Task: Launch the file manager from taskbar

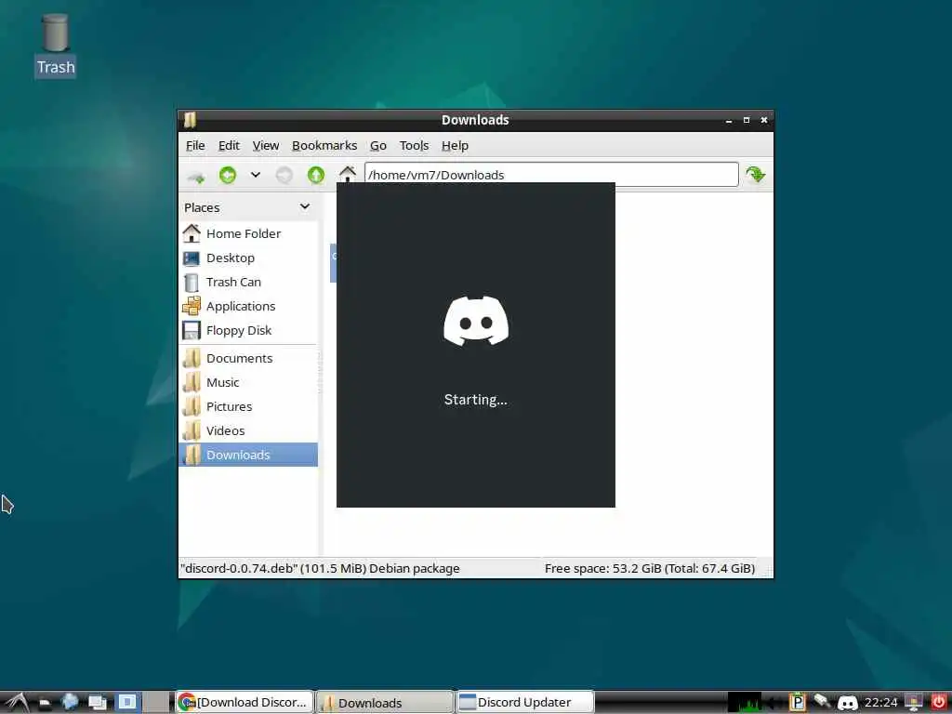Action: 45,703
